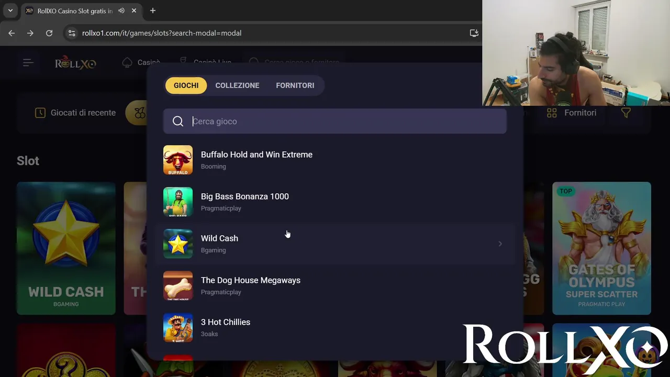Open Giocati di recente filter
670x377 pixels.
click(x=75, y=113)
